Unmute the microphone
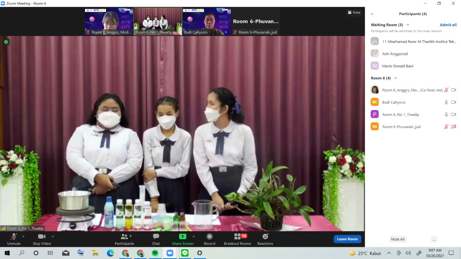461x259 pixels. pyautogui.click(x=14, y=239)
